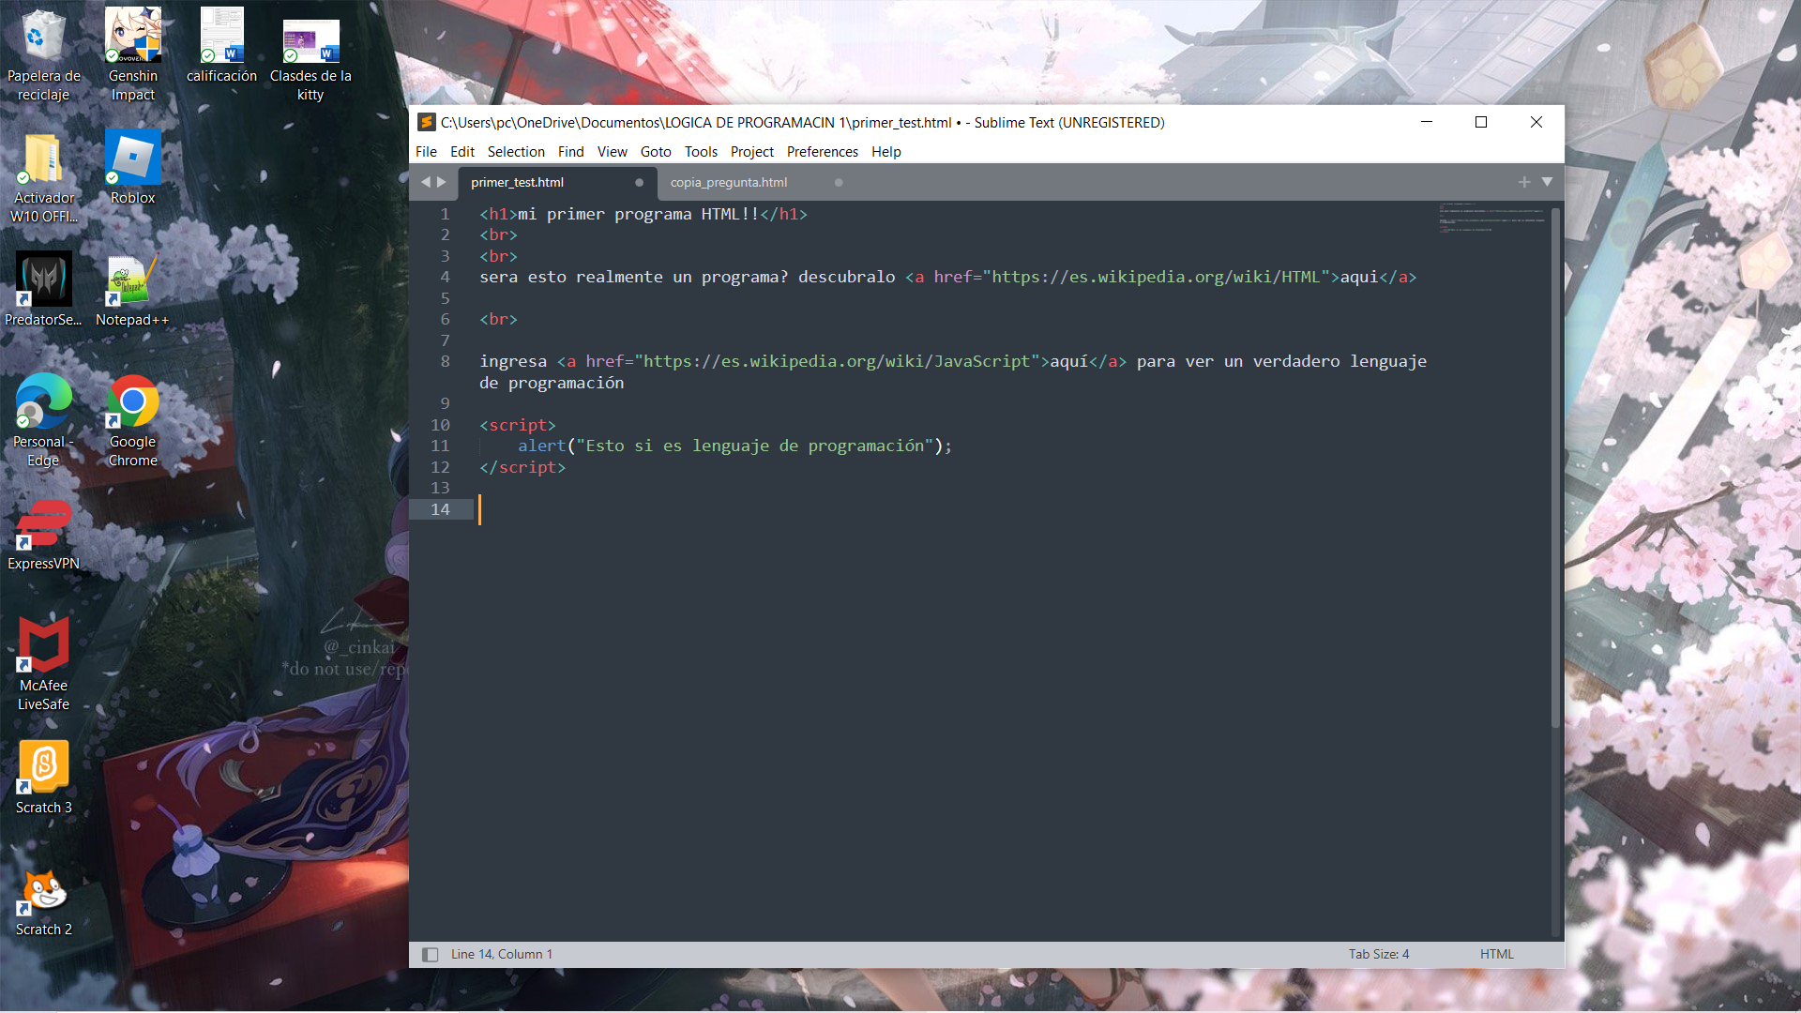Screen dimensions: 1801x1013
Task: Select the Activador W10 OFFI folder icon
Action: (43, 176)
